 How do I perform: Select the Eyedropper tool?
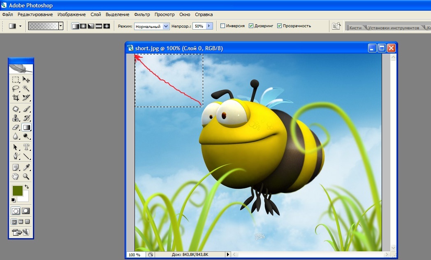tap(26, 167)
